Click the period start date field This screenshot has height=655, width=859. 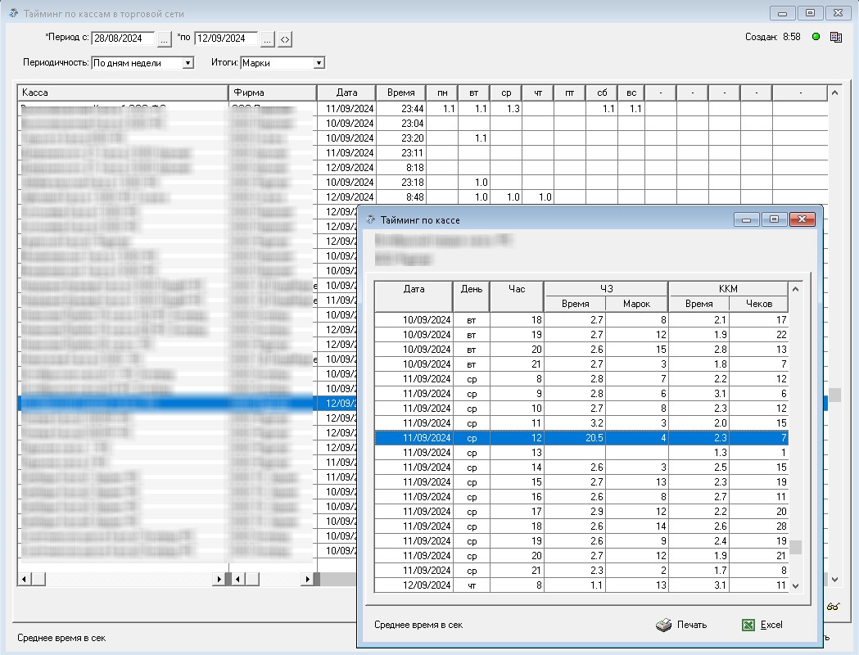123,38
